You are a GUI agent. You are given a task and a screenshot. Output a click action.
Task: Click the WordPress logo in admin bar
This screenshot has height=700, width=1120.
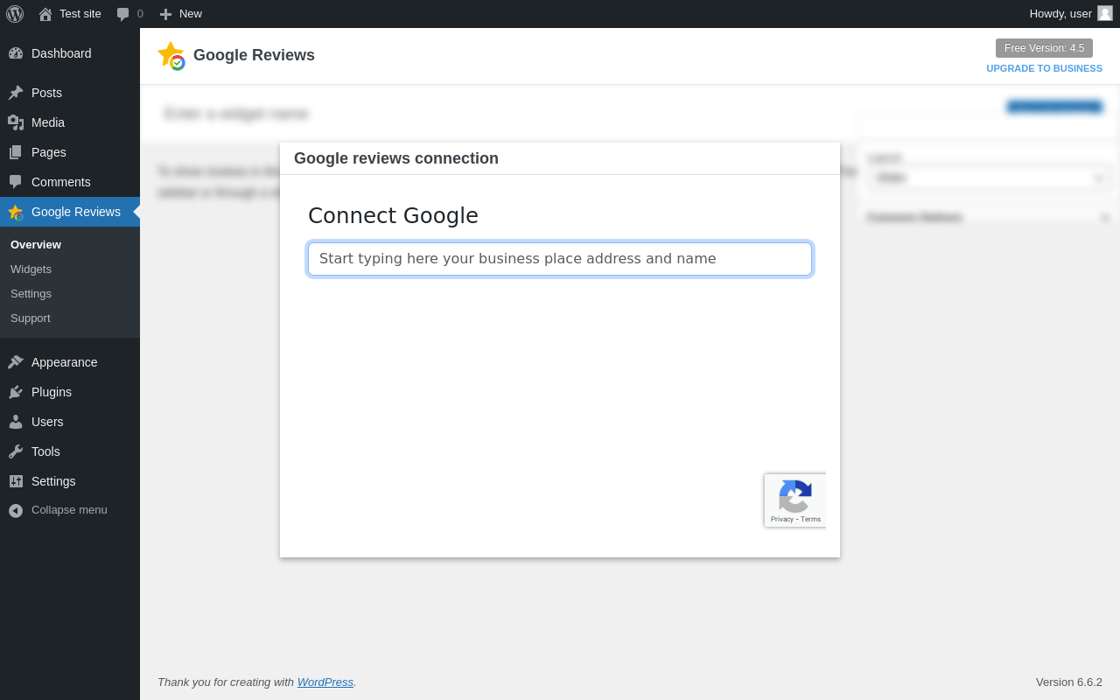(15, 14)
